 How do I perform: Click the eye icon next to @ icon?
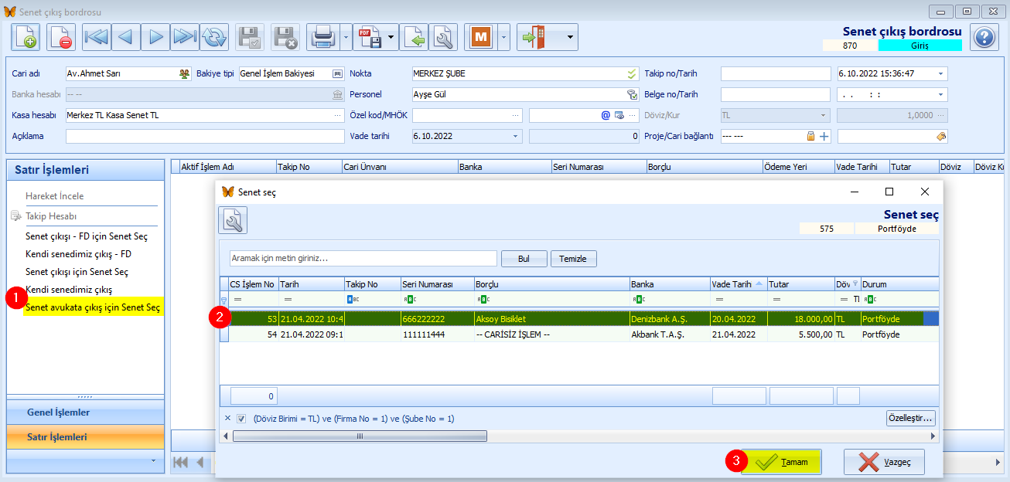619,115
